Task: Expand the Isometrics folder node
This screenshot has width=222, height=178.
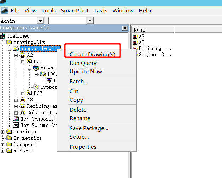Action: coord(3,138)
